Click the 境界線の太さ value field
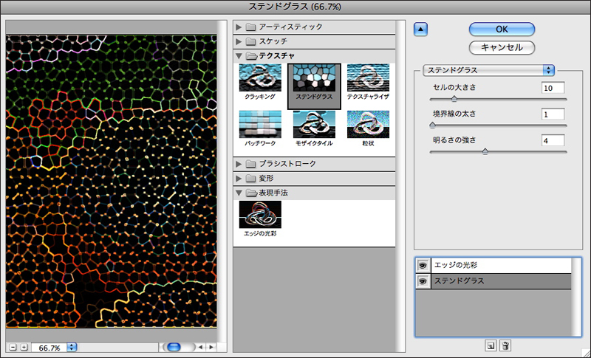 [x=553, y=114]
